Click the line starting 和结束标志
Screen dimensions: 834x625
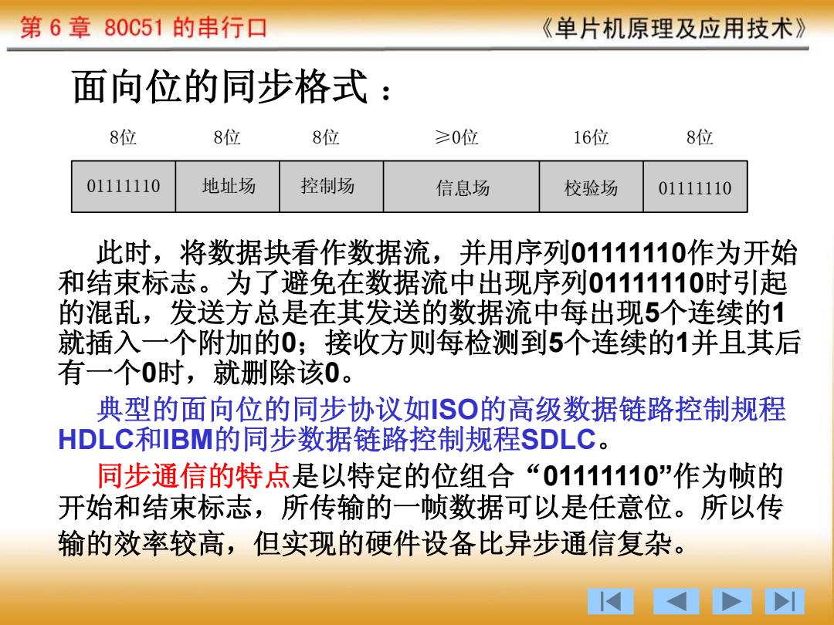coord(423,282)
